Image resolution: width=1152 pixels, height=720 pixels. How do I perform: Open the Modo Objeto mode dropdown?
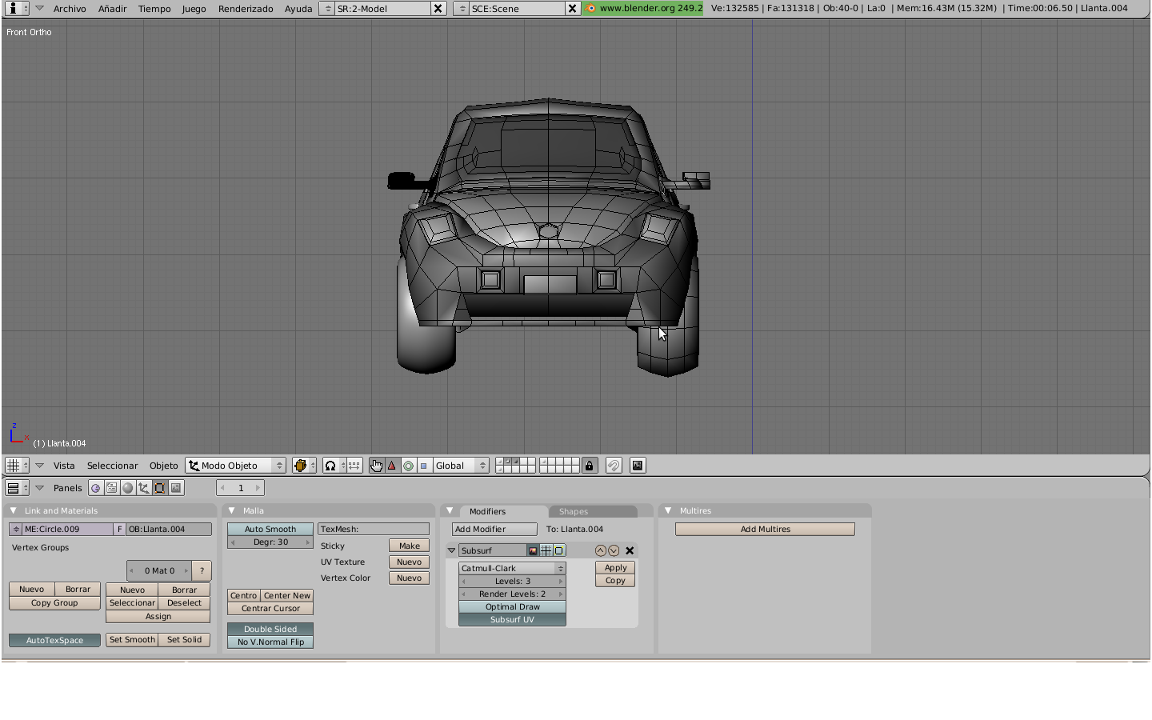235,466
